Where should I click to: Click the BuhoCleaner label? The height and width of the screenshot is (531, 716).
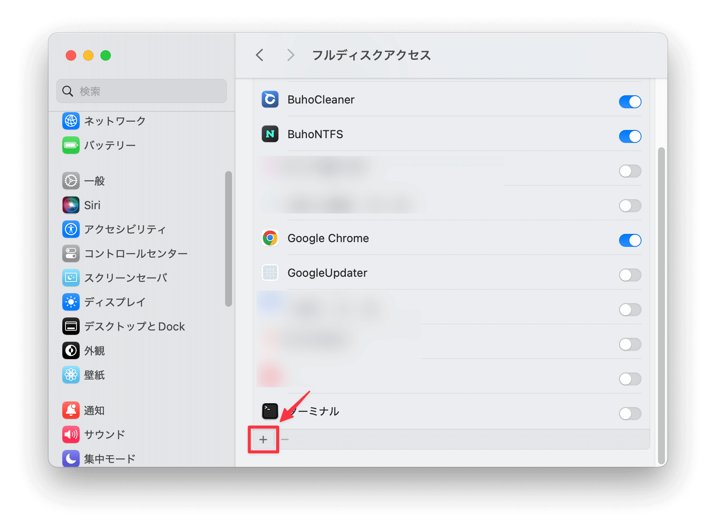tap(321, 100)
